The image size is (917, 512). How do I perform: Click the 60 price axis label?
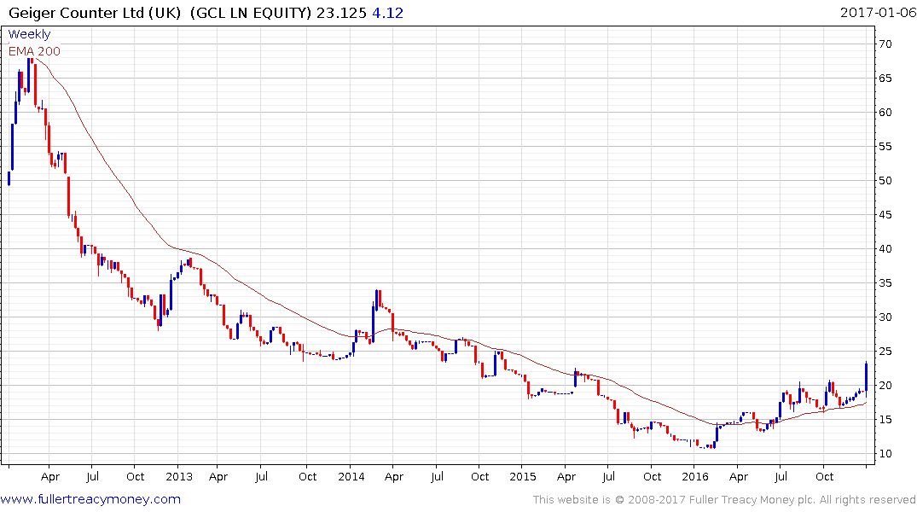point(885,113)
